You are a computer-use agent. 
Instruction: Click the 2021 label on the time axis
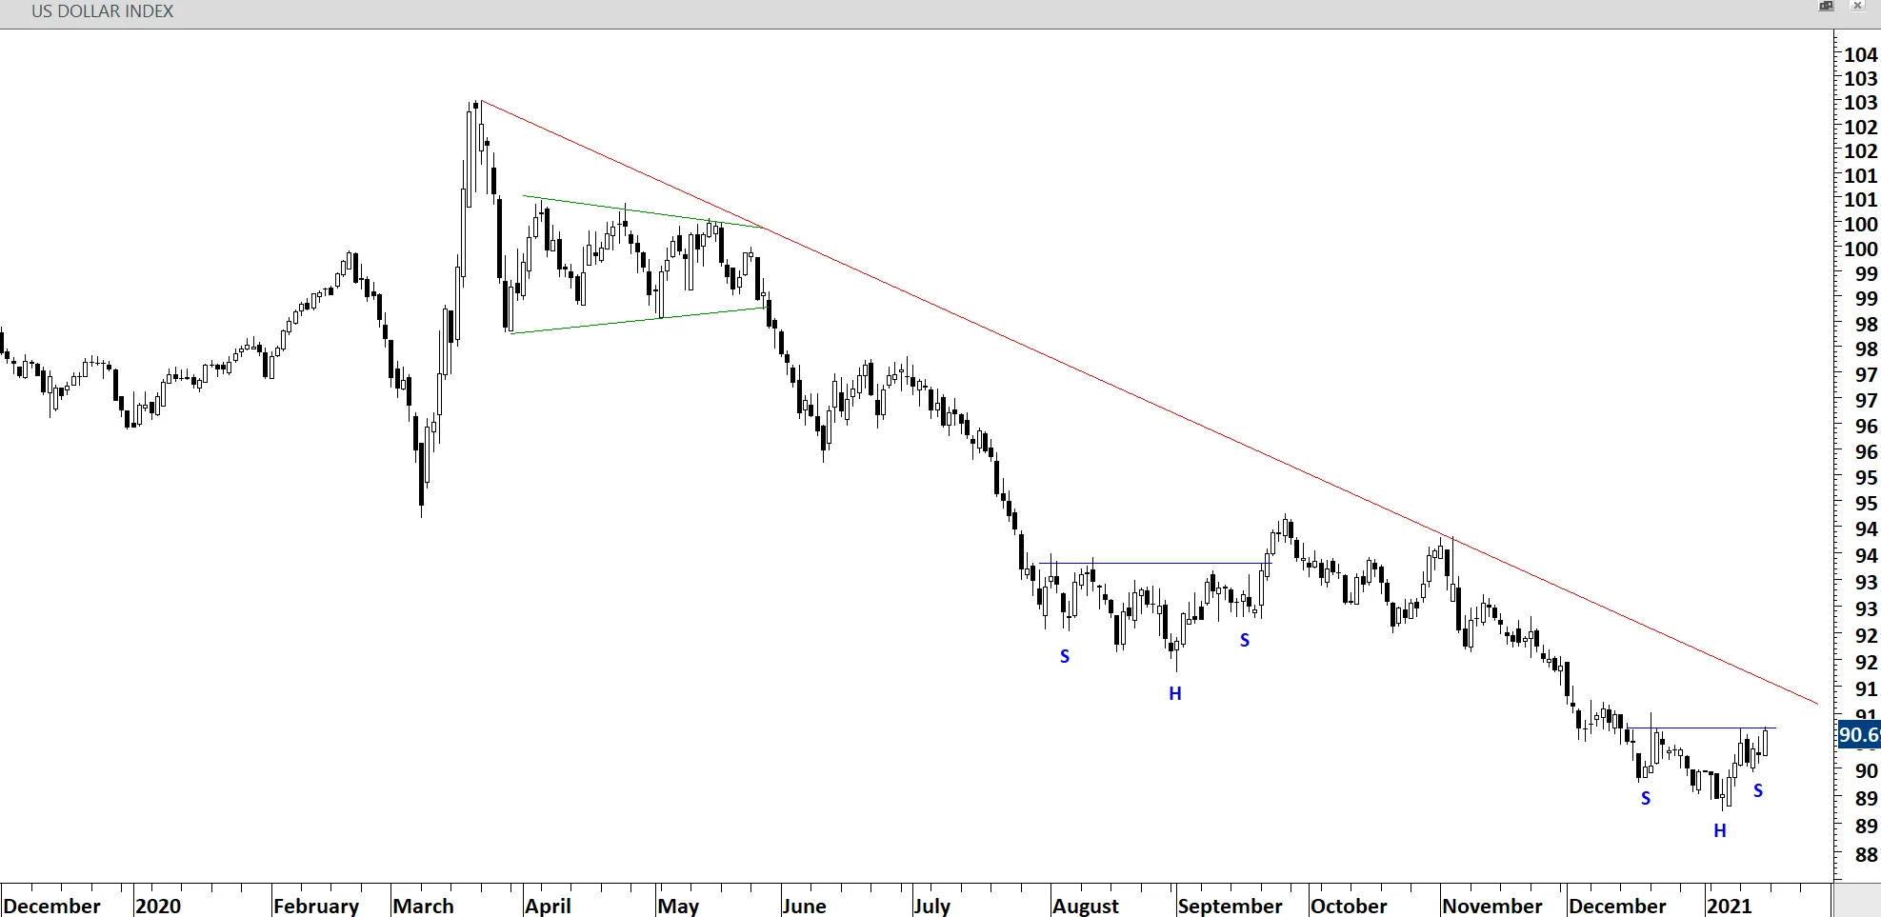click(1729, 906)
